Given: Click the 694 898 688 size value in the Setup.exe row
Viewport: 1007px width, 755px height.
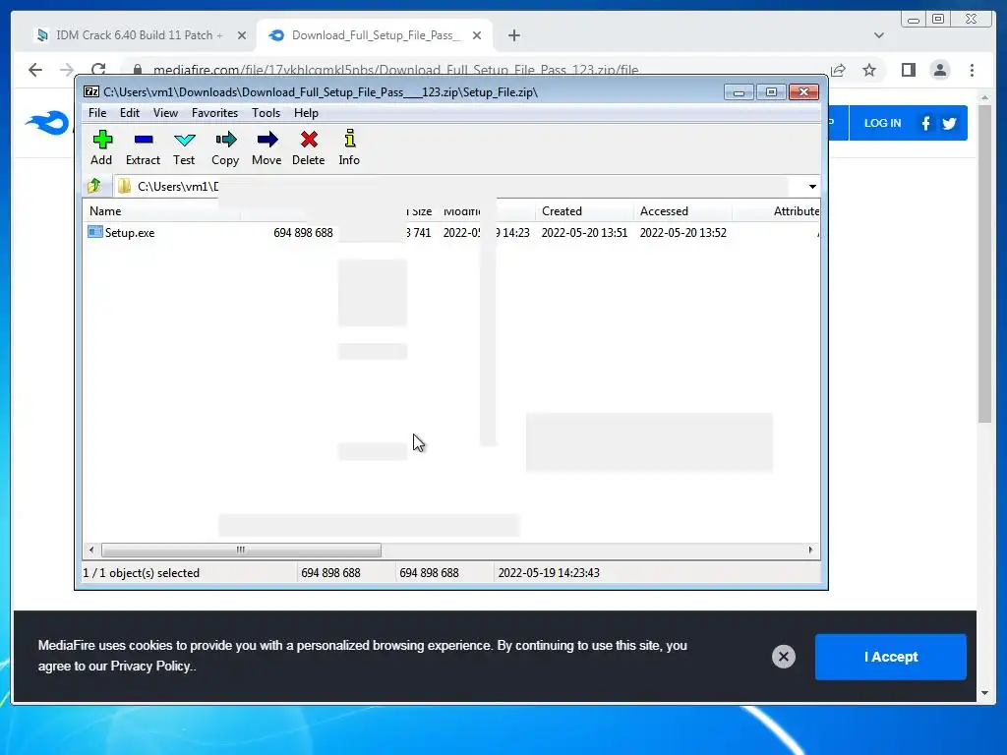Looking at the screenshot, I should [x=303, y=232].
